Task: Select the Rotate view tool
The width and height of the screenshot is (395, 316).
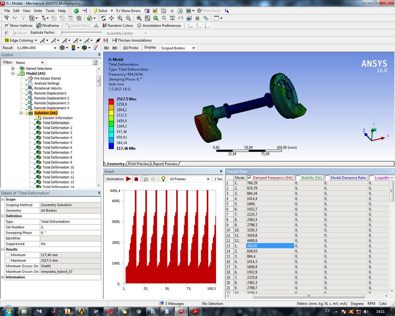Action: coord(103,18)
